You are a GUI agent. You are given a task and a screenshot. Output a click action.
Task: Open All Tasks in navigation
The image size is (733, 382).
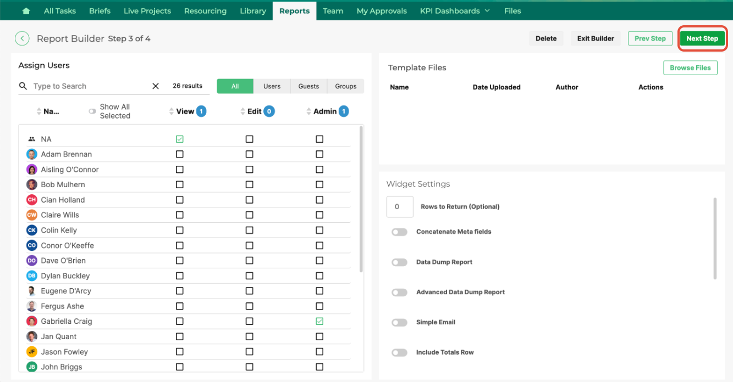(x=60, y=11)
